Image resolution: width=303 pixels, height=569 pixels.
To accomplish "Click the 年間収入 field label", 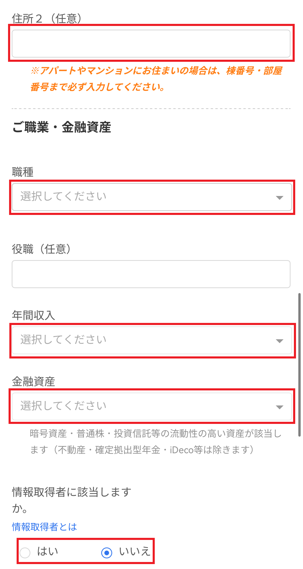I will click(x=33, y=315).
